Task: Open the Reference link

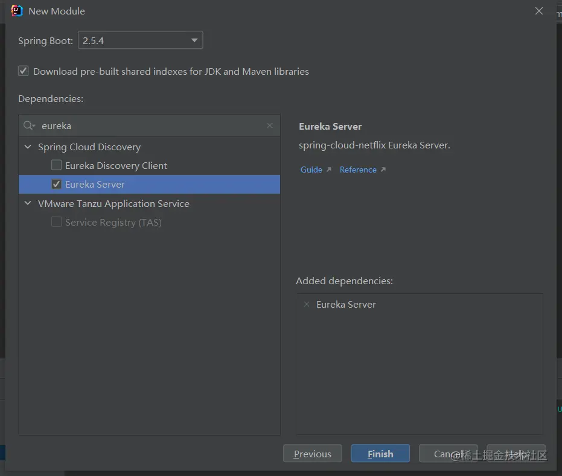Action: click(358, 170)
